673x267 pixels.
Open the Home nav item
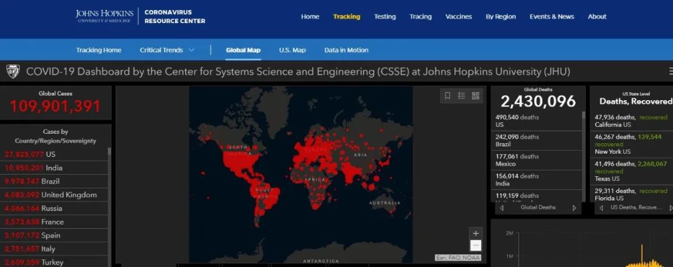point(310,17)
